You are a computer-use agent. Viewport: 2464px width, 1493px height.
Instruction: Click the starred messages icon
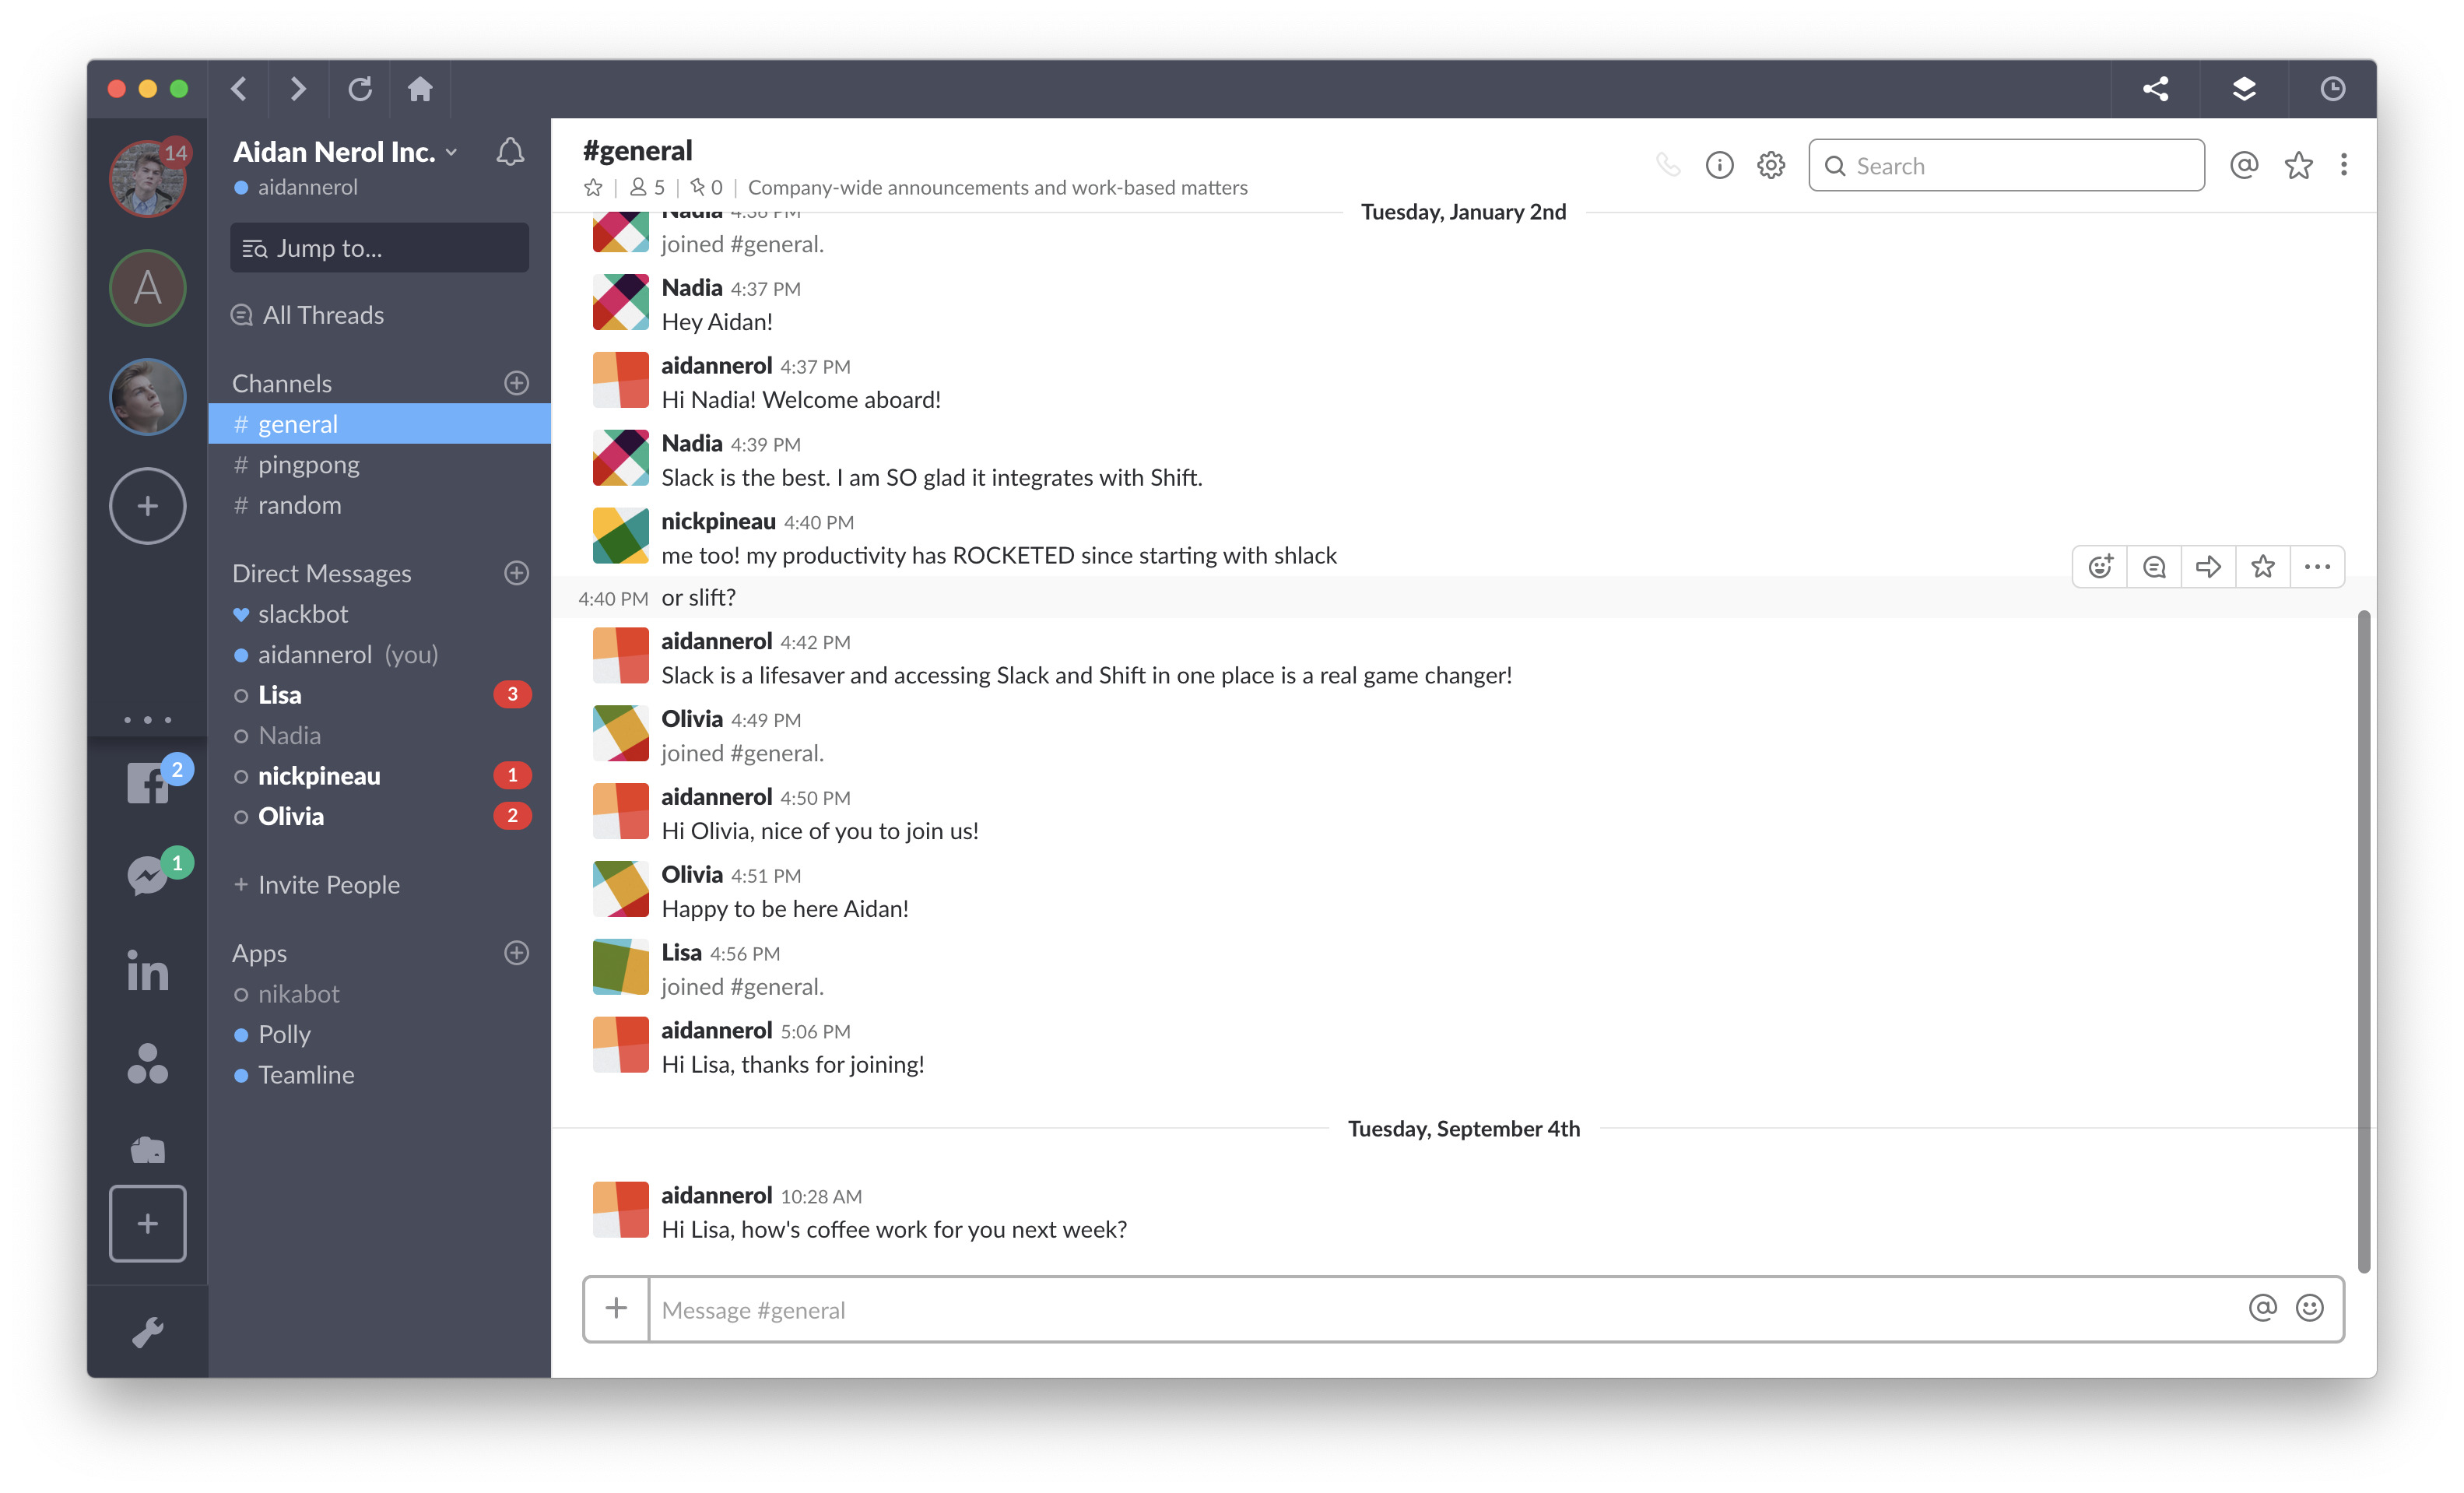click(2295, 163)
